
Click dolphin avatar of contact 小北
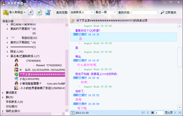pos(16,79)
